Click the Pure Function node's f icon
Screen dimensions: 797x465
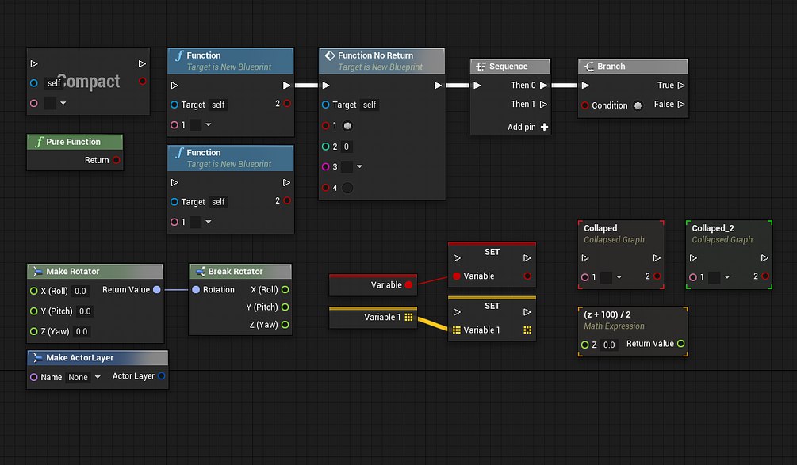[x=39, y=142]
